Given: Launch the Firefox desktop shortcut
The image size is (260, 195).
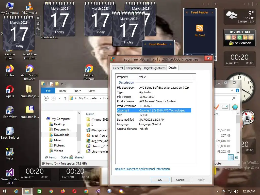Looking at the screenshot, I should click(10, 71).
